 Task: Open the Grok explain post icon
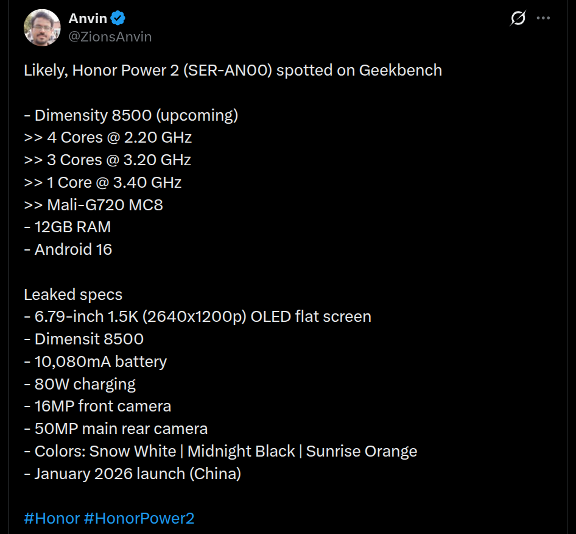point(518,19)
